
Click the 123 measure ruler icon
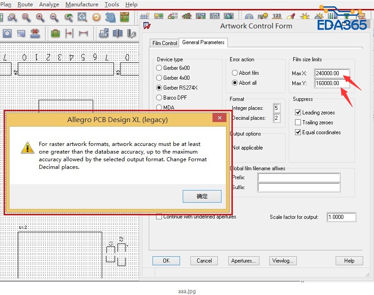pyautogui.click(x=277, y=16)
